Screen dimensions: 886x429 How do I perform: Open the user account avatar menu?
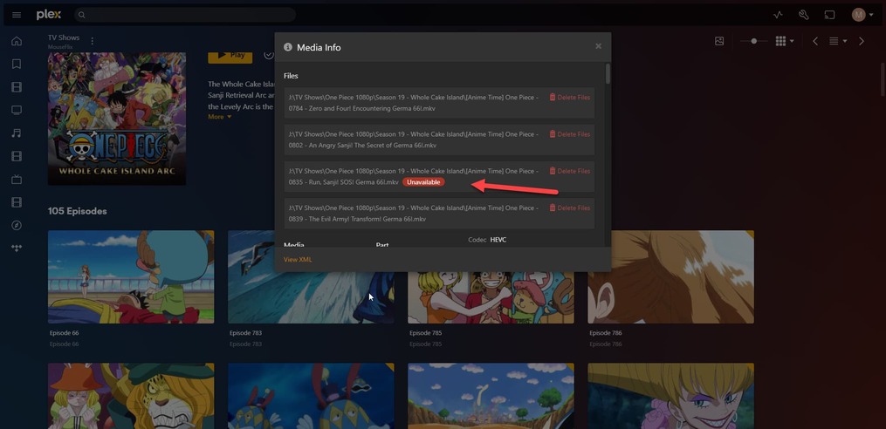click(862, 15)
